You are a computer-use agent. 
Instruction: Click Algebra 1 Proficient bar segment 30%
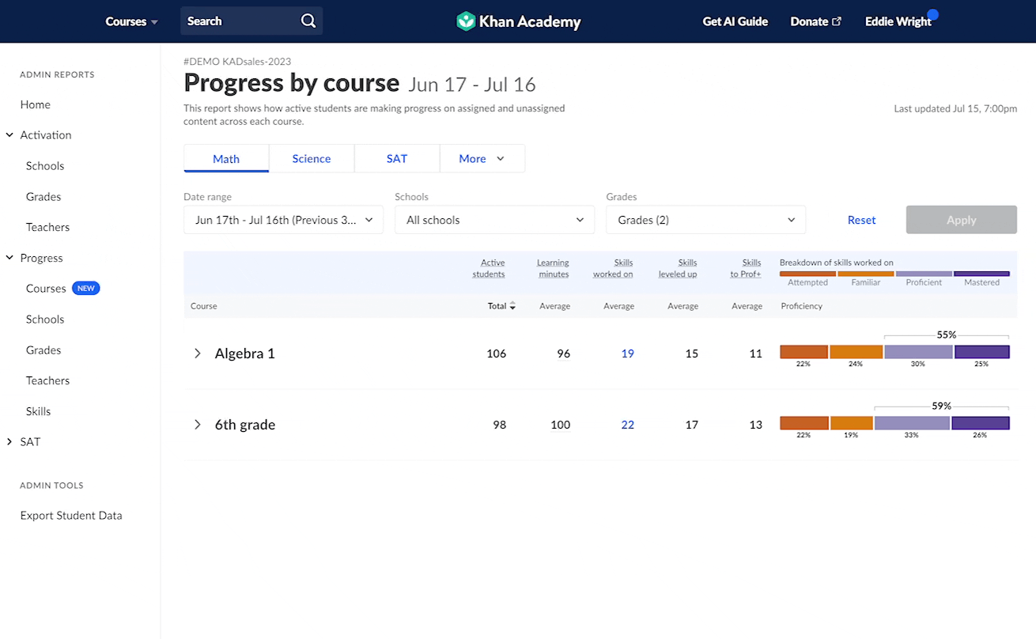[918, 352]
